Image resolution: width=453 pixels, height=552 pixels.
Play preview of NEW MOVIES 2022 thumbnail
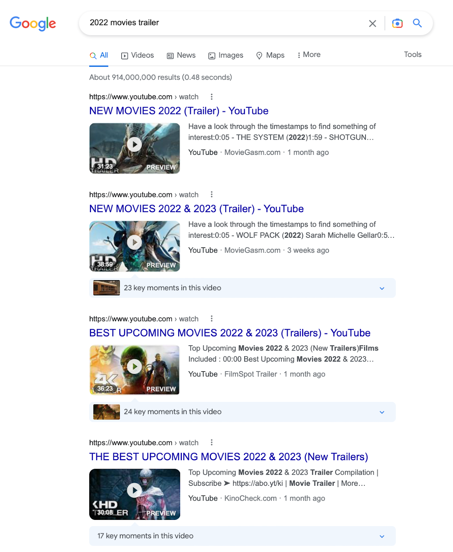(x=134, y=145)
